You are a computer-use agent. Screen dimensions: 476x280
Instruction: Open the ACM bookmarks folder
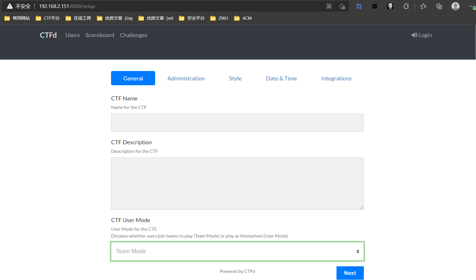pyautogui.click(x=243, y=18)
